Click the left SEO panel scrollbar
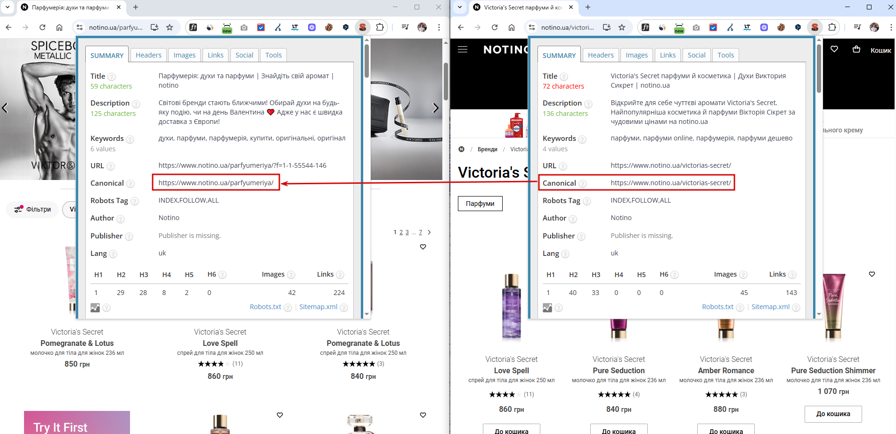The height and width of the screenshot is (434, 896). tap(367, 61)
